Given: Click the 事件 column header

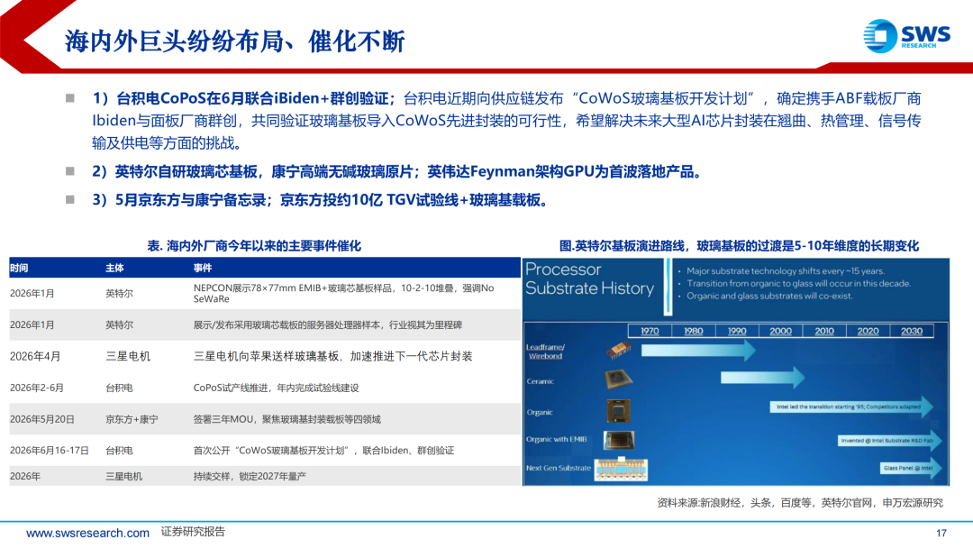Looking at the screenshot, I should (203, 268).
